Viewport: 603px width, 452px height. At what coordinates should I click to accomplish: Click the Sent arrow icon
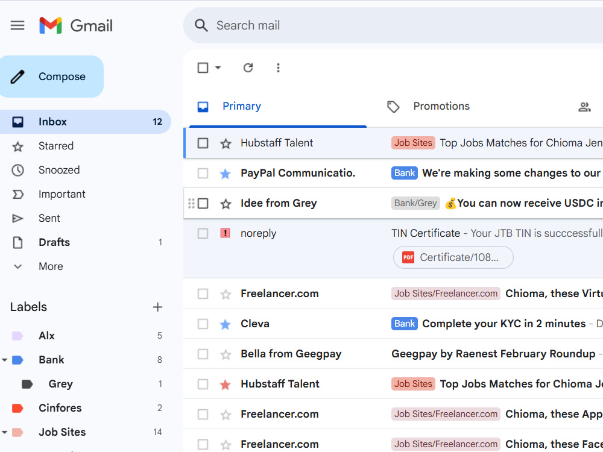pos(17,219)
